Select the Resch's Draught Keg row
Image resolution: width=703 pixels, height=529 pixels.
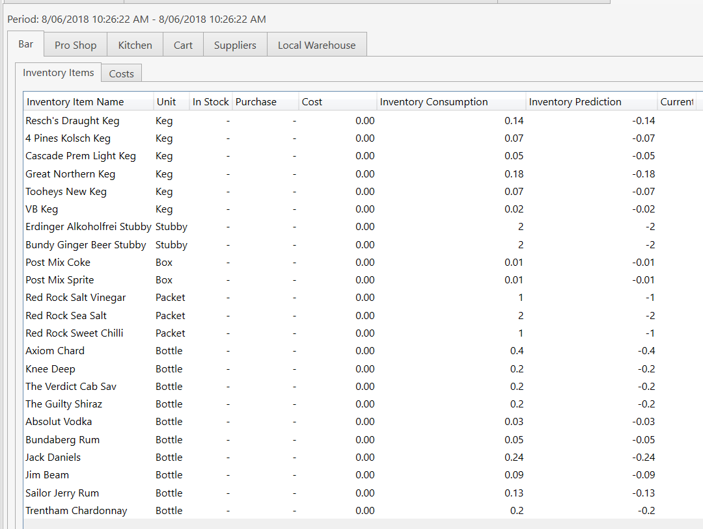pyautogui.click(x=74, y=120)
